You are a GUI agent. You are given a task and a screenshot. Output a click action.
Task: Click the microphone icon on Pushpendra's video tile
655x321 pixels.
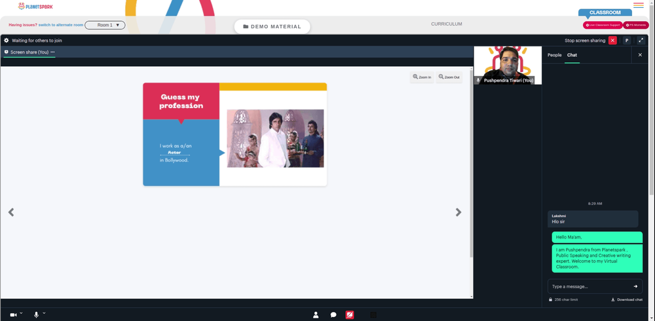tap(478, 80)
